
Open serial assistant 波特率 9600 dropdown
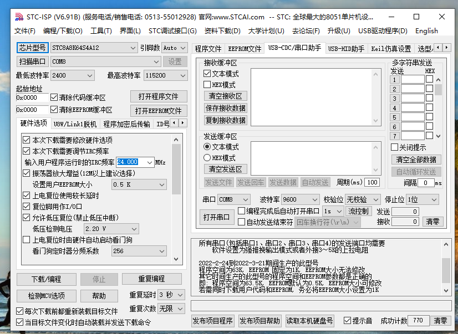(300, 199)
